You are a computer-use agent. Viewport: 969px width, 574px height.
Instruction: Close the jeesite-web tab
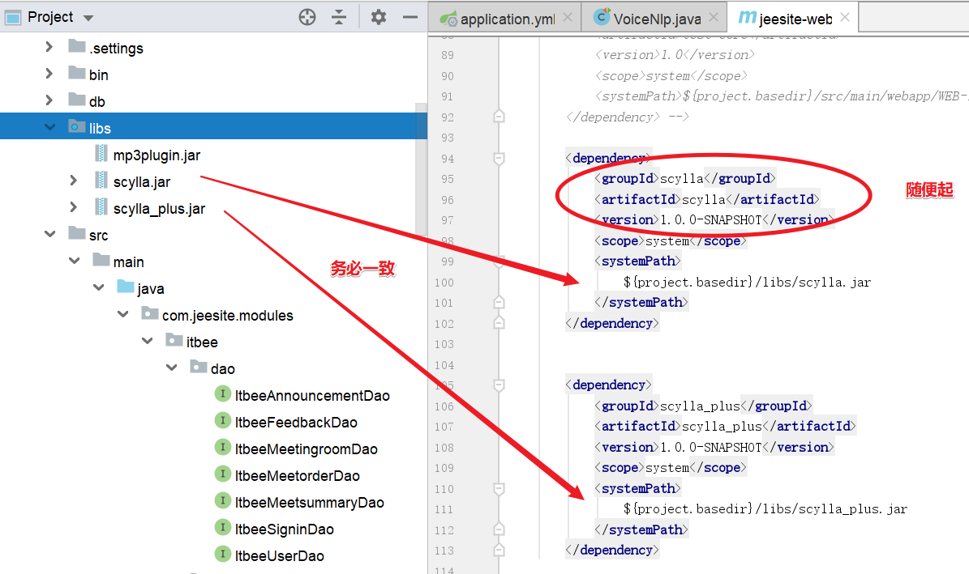pos(845,17)
